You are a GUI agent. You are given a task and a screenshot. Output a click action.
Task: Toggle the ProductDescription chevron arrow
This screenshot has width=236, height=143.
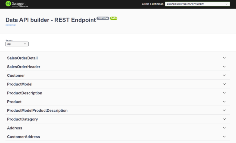pyautogui.click(x=224, y=93)
